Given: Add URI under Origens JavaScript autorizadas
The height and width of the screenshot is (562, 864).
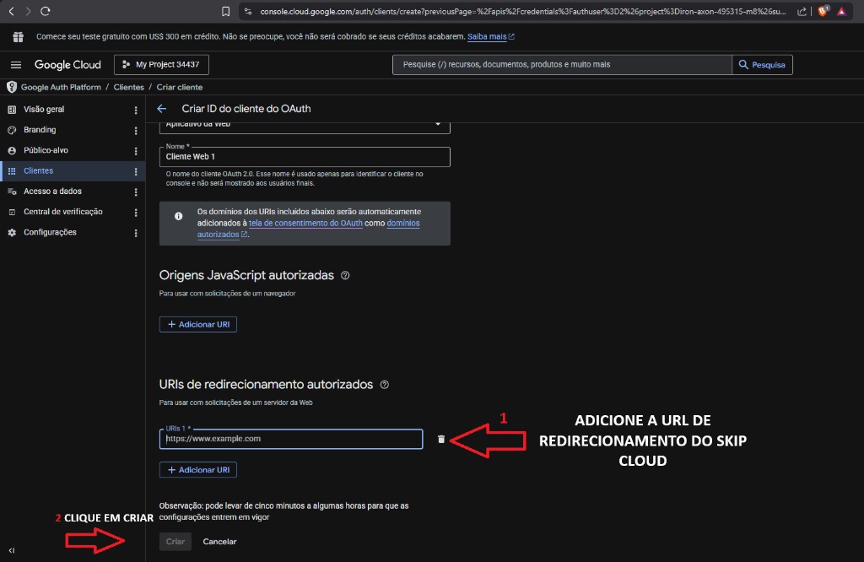Looking at the screenshot, I should 198,325.
